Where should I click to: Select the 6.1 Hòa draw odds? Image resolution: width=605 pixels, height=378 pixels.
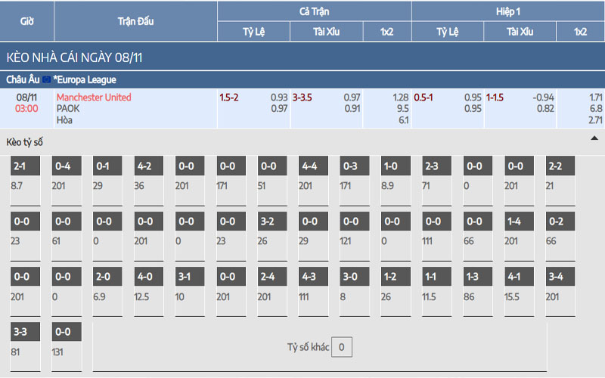click(403, 120)
